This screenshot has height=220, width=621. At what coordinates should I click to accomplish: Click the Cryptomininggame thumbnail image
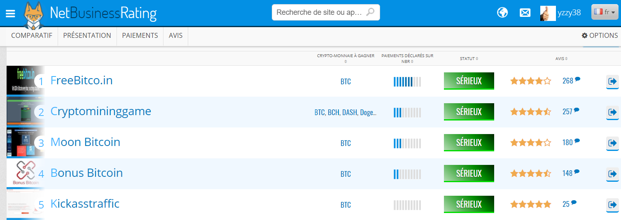[x=25, y=112]
